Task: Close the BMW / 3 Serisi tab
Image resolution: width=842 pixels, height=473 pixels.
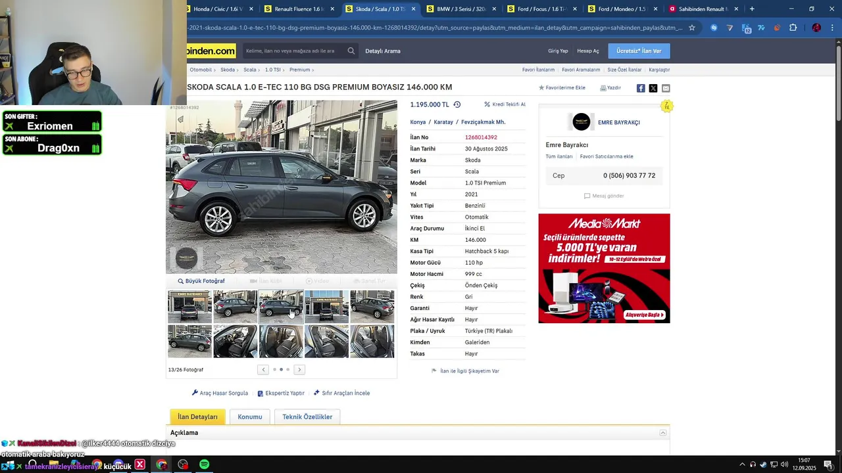Action: coord(494,9)
